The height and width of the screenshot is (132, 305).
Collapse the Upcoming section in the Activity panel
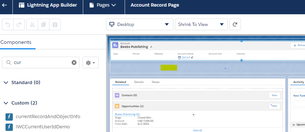tap(294, 125)
